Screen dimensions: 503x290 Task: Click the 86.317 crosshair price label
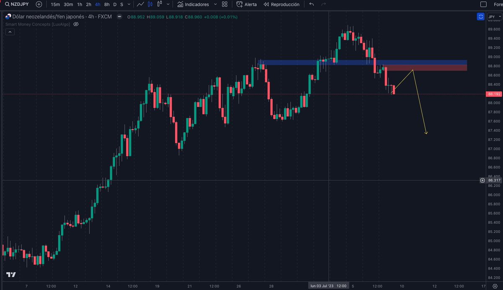pyautogui.click(x=494, y=180)
